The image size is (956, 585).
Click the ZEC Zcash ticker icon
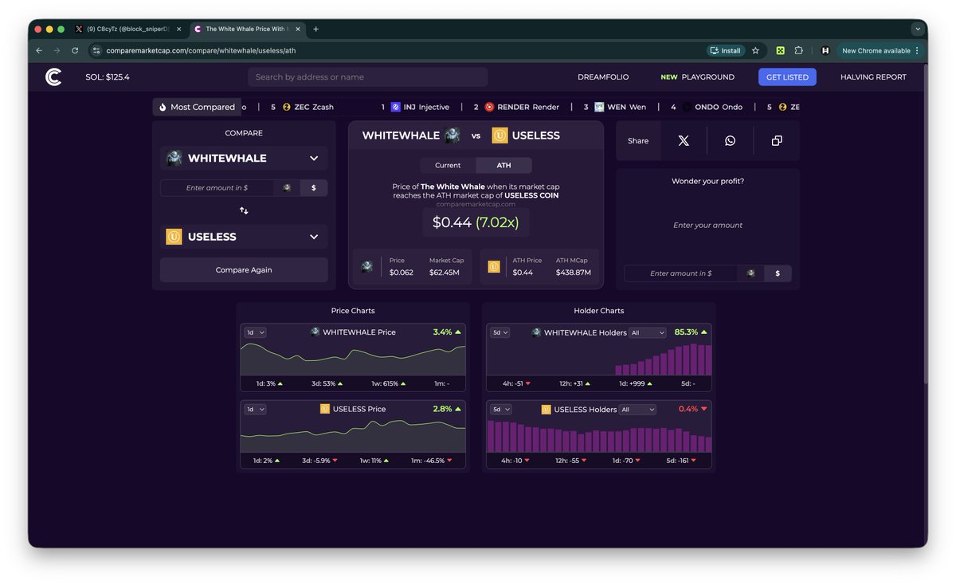coord(287,107)
